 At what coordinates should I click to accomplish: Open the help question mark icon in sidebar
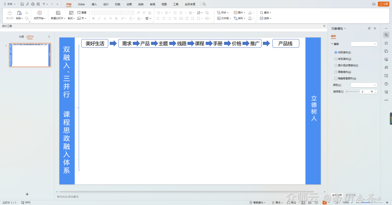coord(386,84)
